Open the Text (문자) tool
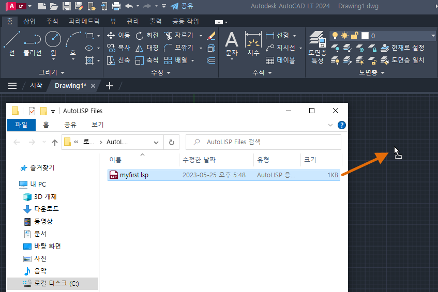The height and width of the screenshot is (292, 438). click(232, 44)
